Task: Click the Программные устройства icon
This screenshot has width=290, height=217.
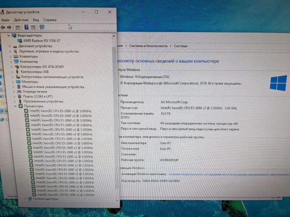Action: click(20, 101)
